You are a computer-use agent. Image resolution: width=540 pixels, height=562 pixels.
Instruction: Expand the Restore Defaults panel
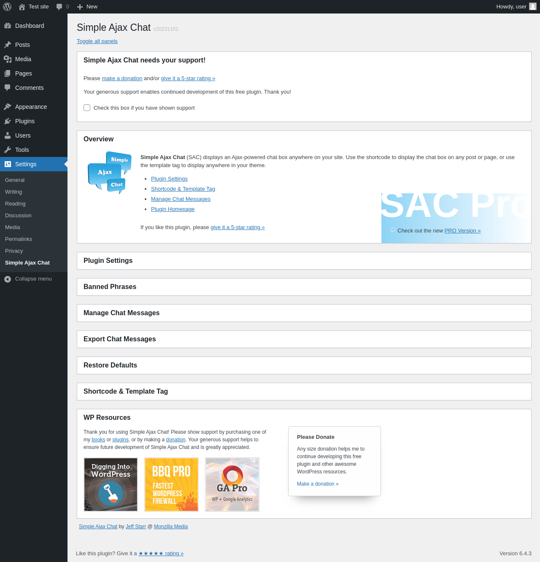coord(304,365)
